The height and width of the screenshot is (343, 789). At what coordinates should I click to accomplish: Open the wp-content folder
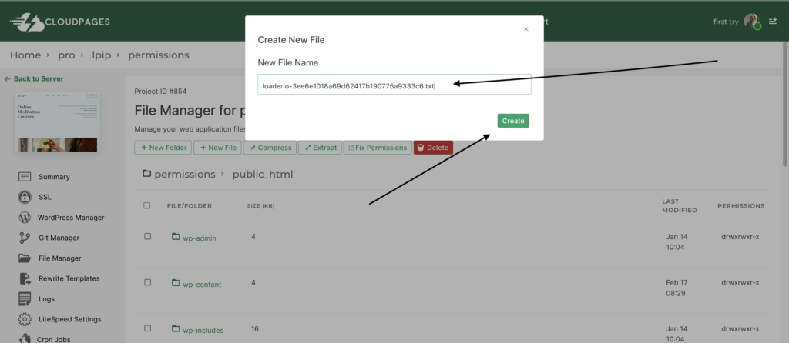pyautogui.click(x=202, y=285)
